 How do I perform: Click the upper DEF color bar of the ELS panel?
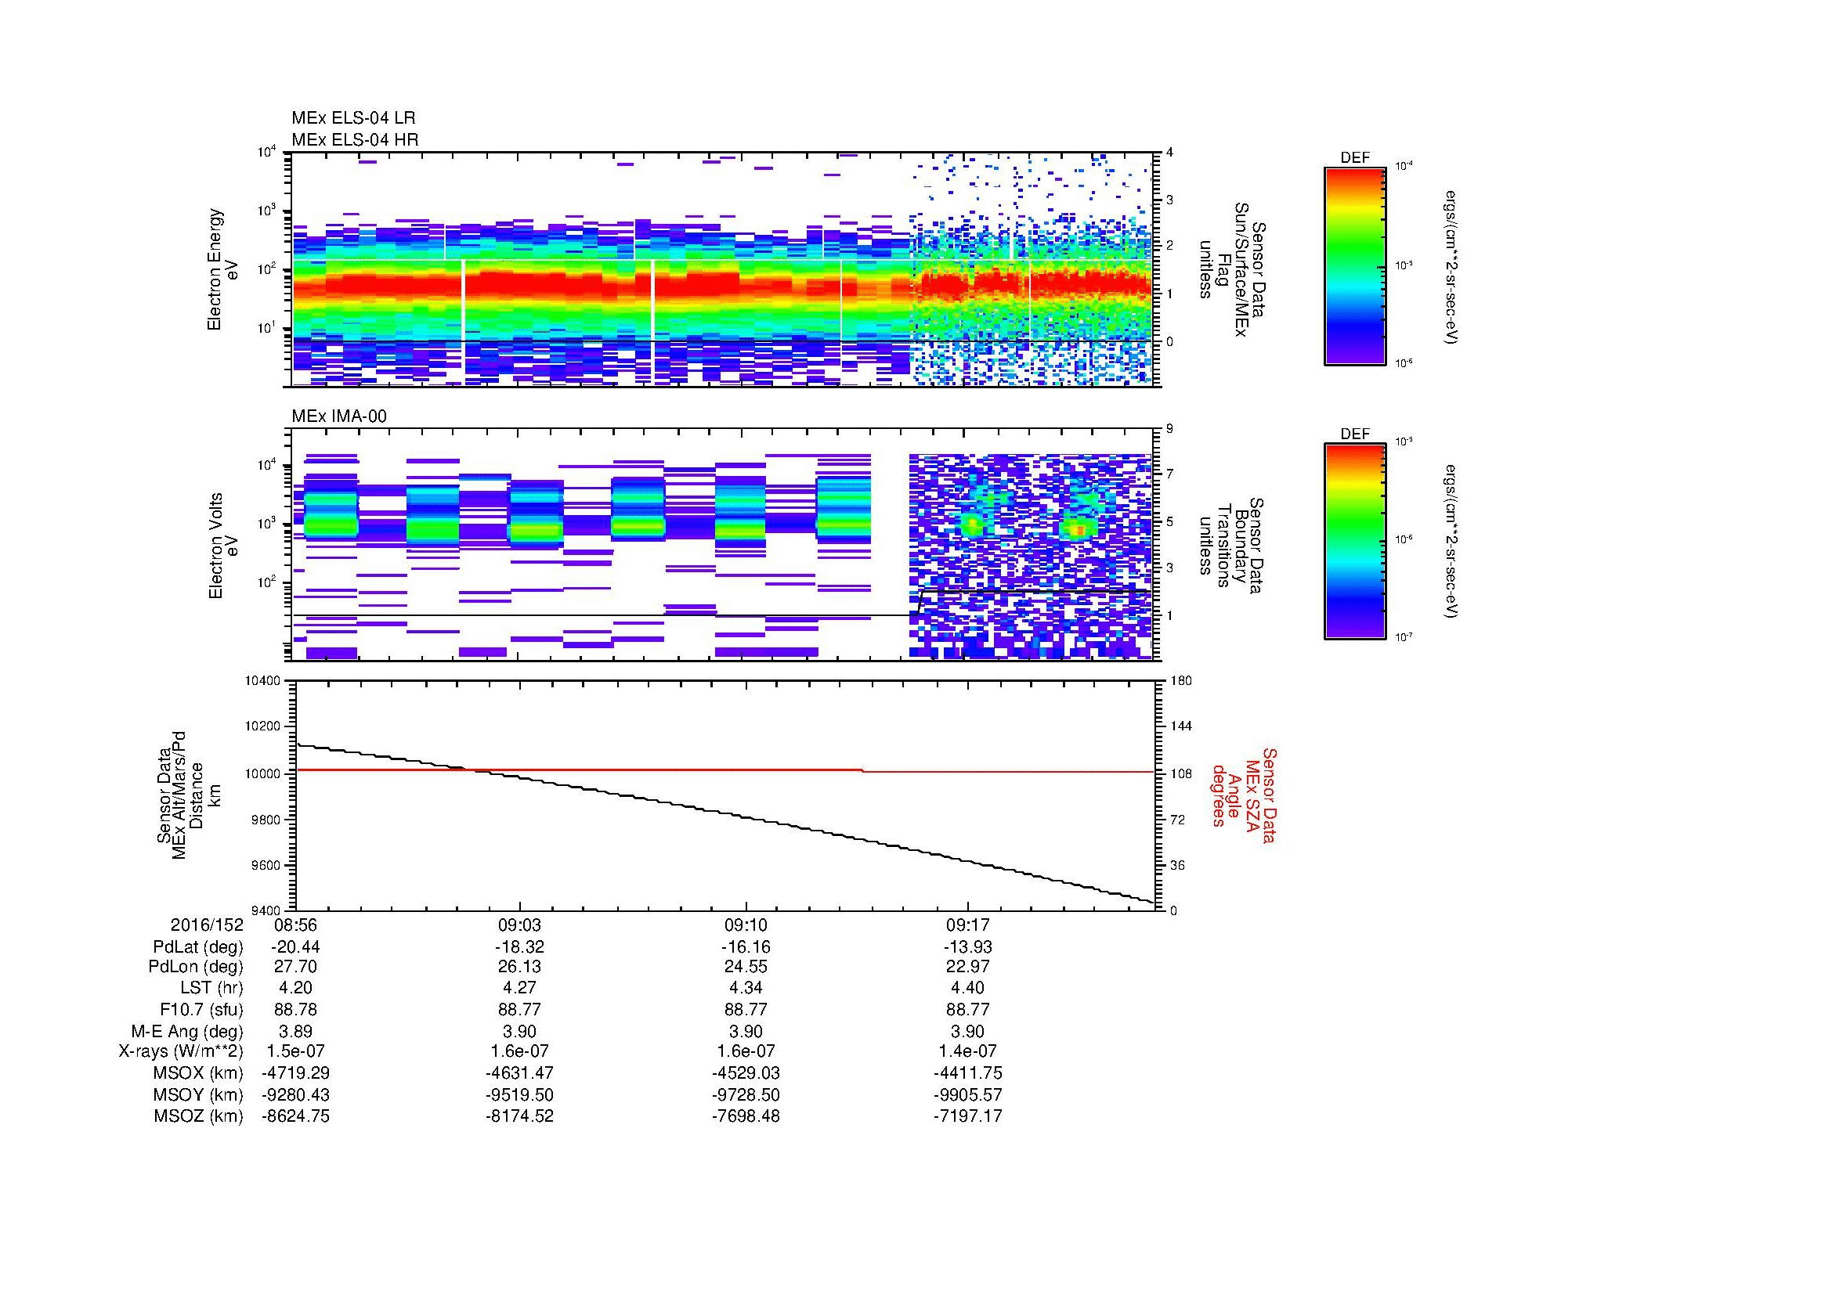click(1354, 265)
